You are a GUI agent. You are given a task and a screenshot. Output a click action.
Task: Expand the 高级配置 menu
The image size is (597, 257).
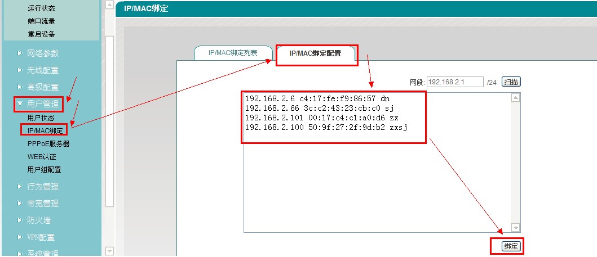click(x=43, y=87)
